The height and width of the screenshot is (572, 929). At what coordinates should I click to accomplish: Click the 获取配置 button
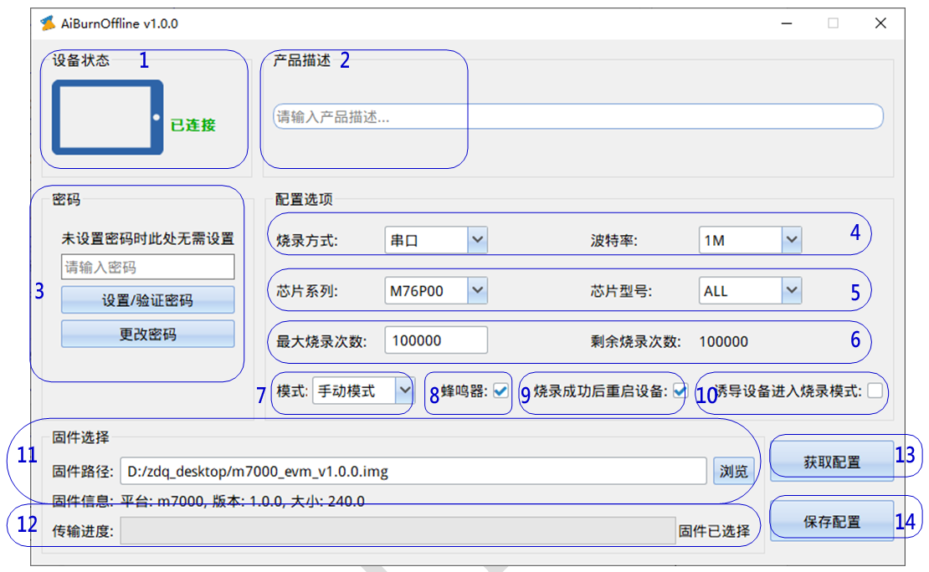point(831,462)
